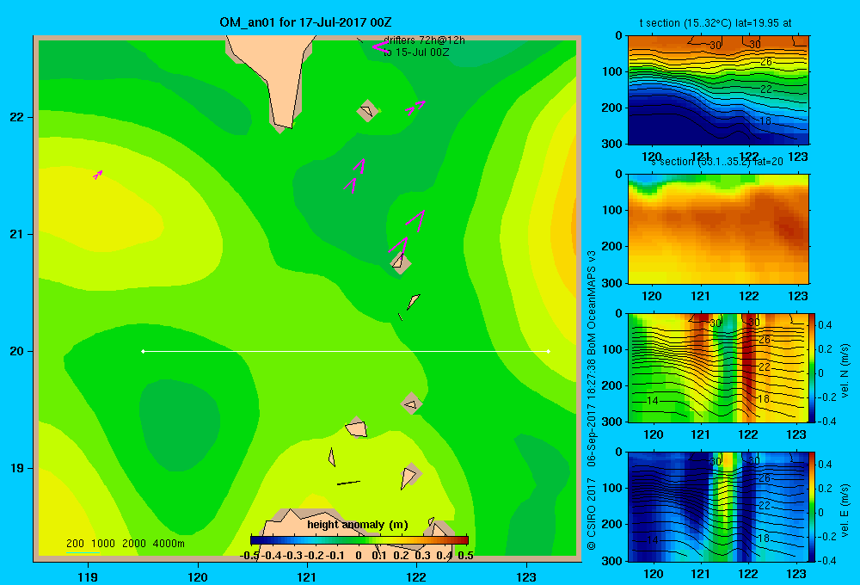The width and height of the screenshot is (860, 585).
Task: Click latitude label 22 on the map's left axis
Action: point(16,117)
